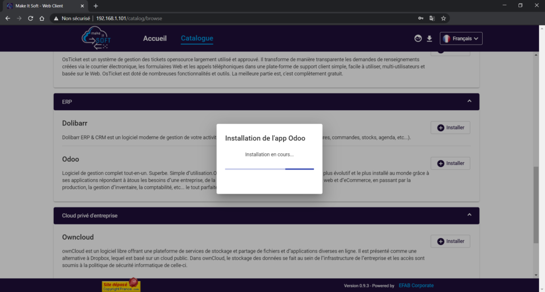The image size is (545, 292).
Task: Open a new browser tab
Action: (96, 6)
